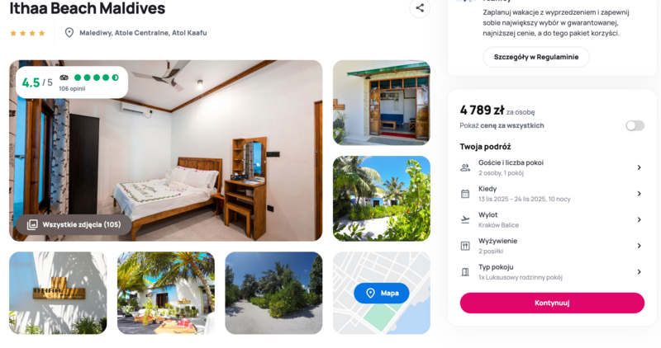
Task: Click the guests icon beside Goście i liczba pokoi
Action: coord(465,167)
